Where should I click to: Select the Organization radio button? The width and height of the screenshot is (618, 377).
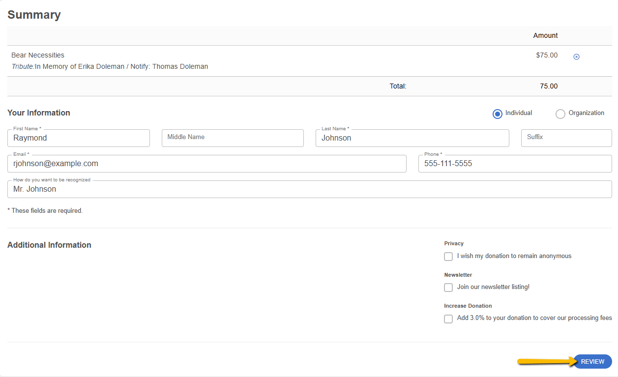560,114
